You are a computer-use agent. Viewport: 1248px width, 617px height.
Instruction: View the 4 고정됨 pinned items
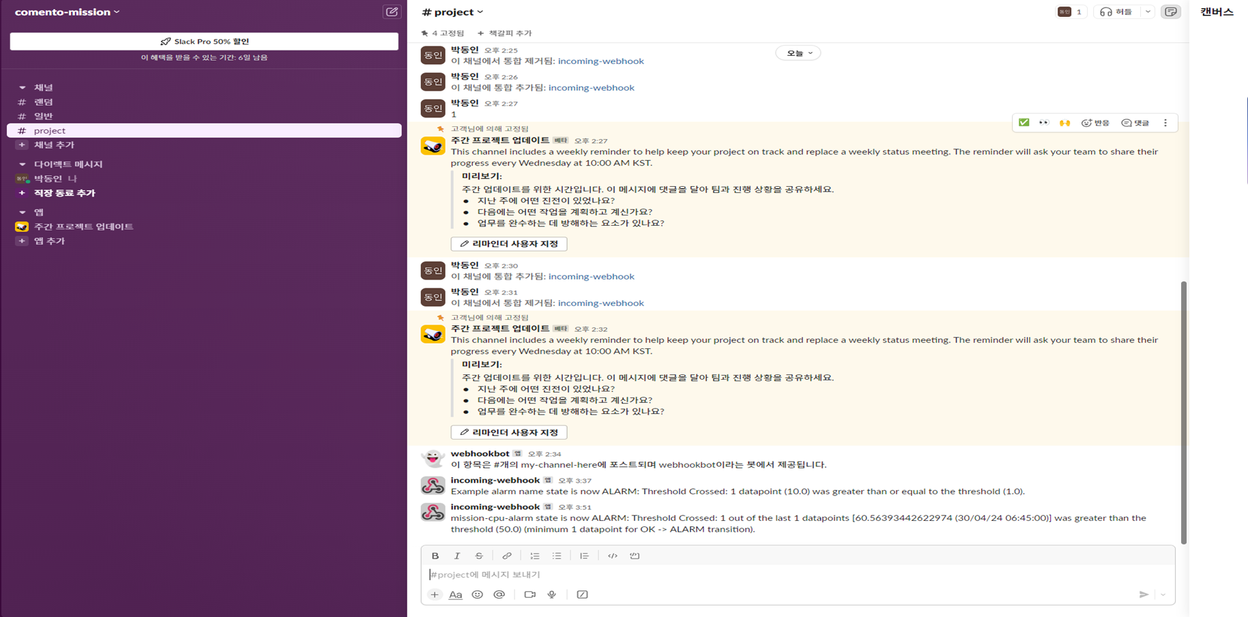tap(442, 33)
